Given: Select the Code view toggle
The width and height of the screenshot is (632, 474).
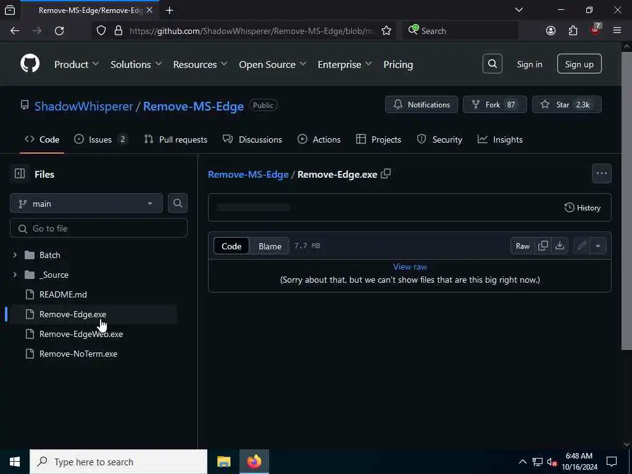Looking at the screenshot, I should [231, 246].
